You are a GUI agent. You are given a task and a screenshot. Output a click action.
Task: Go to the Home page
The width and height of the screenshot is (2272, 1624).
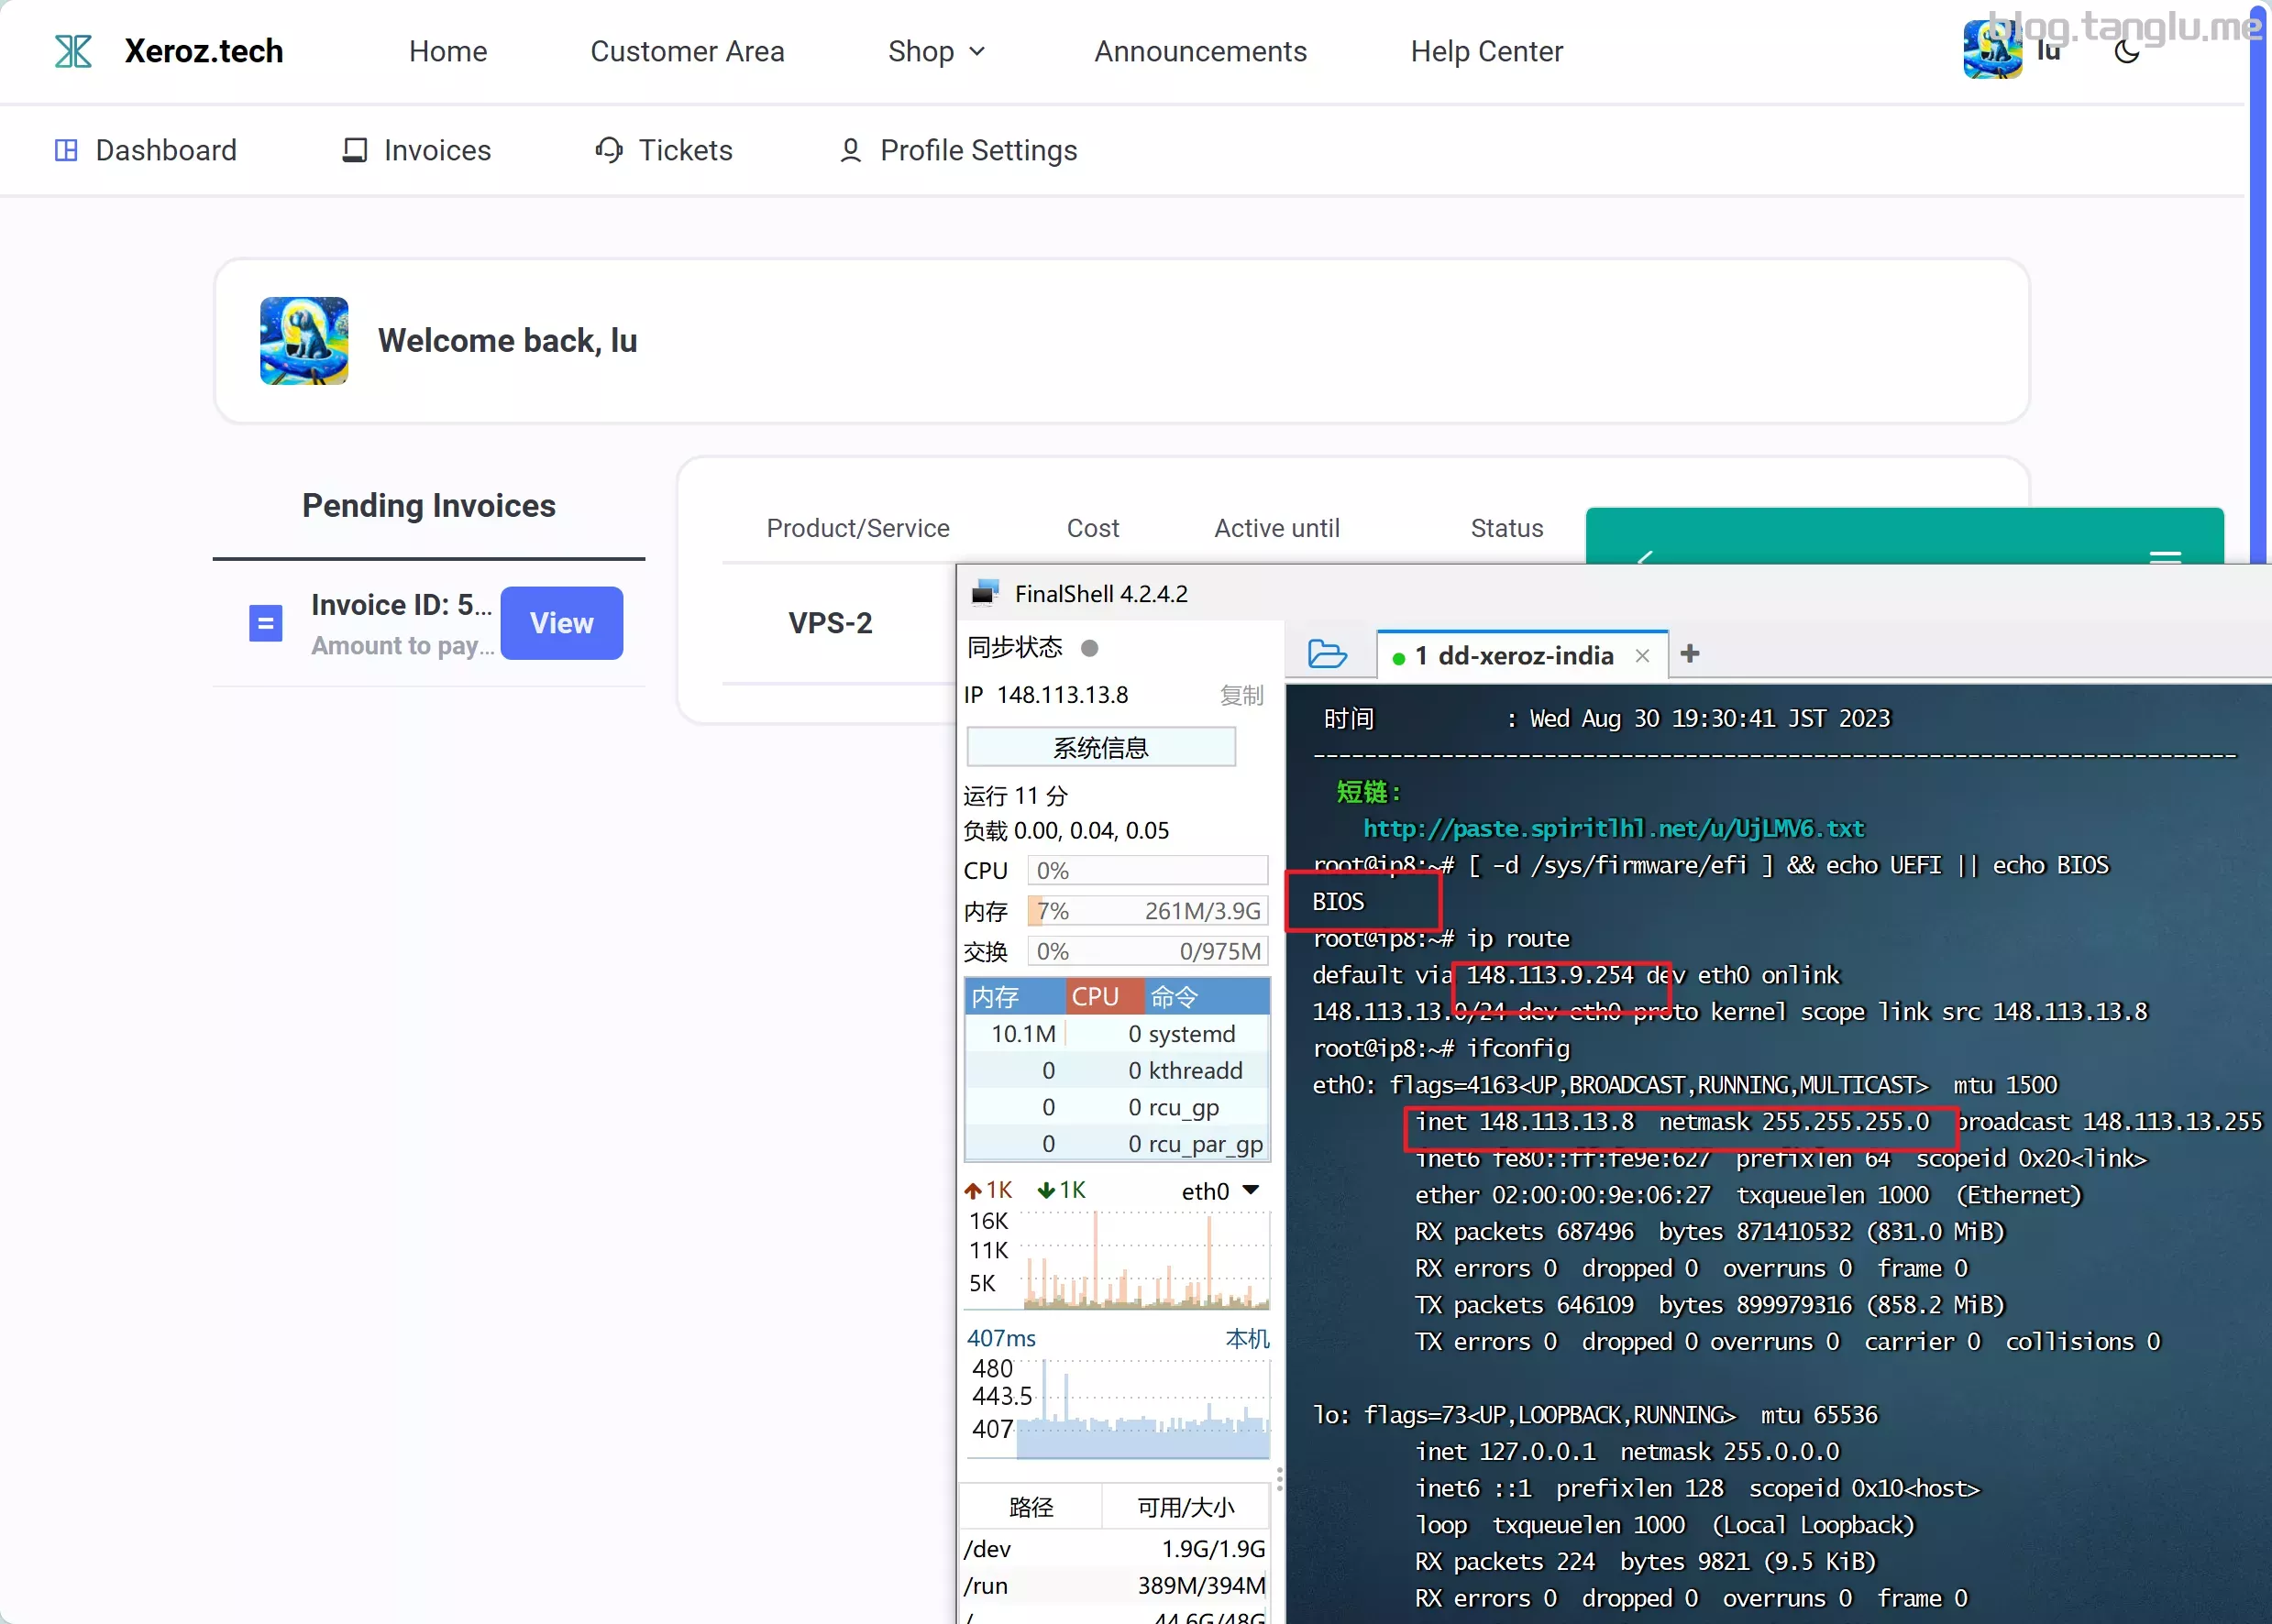click(448, 51)
